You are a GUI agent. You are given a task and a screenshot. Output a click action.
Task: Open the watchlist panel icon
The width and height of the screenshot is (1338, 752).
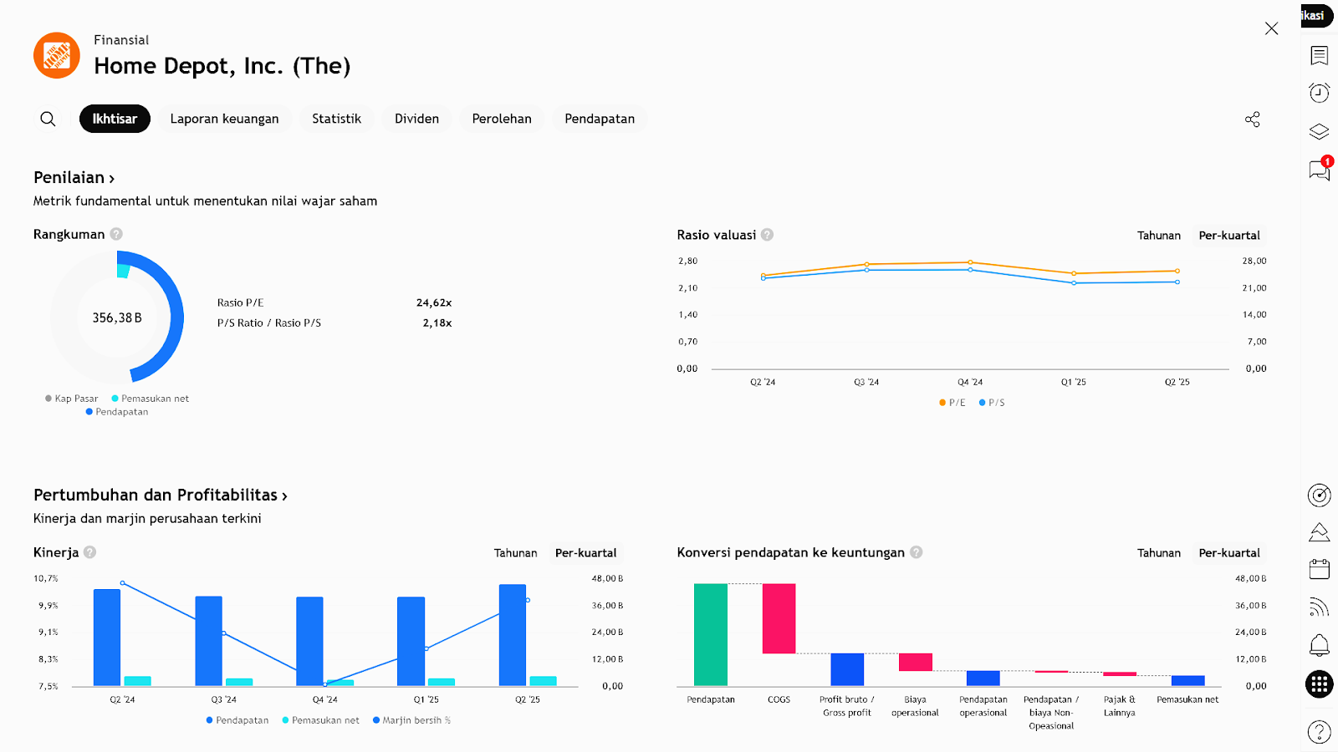(1319, 56)
